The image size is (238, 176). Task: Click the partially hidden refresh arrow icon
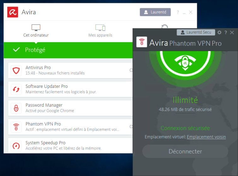point(165,26)
